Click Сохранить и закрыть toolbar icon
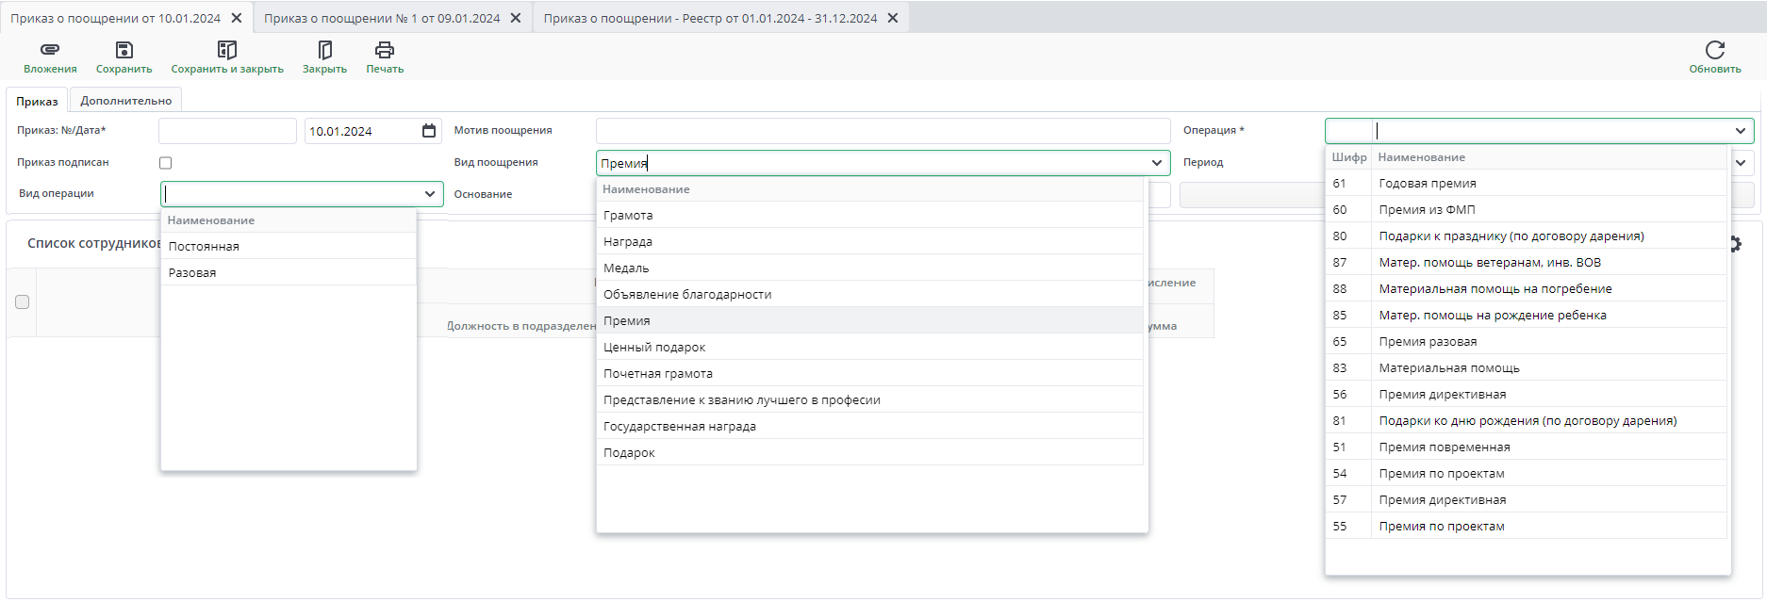Screen dimensions: 1767x602 point(227,50)
